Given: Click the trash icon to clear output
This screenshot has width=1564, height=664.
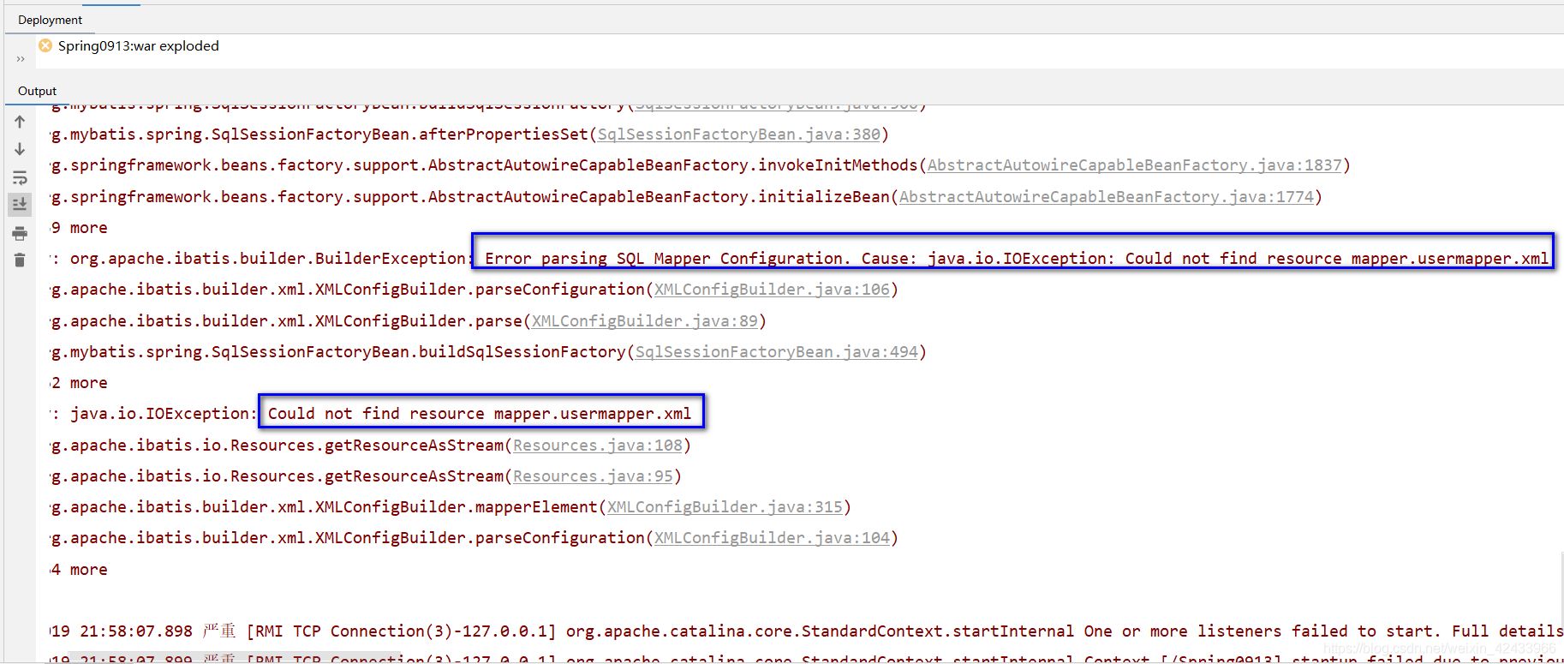Looking at the screenshot, I should 20,260.
